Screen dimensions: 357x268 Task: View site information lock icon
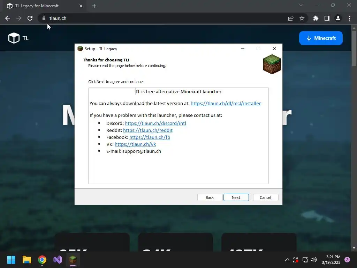pos(44,18)
